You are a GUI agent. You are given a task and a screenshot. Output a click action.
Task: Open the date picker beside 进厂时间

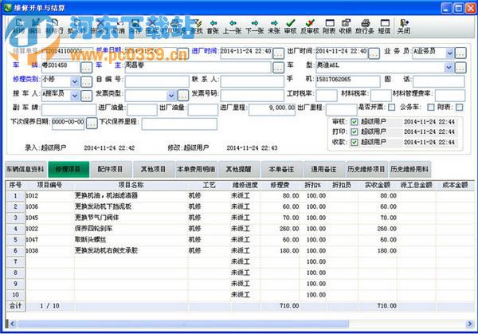(x=278, y=53)
